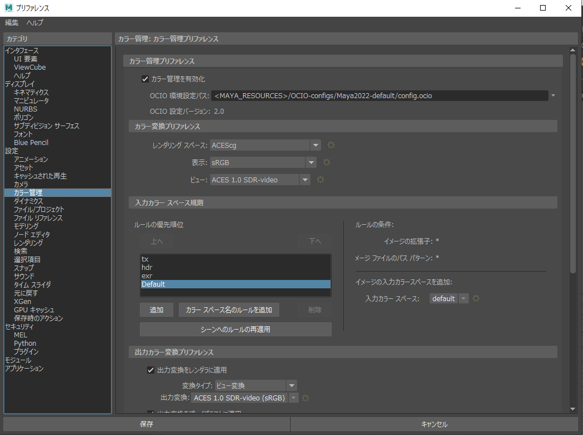The image size is (583, 435).
Task: Open 変換タイプ ビュー変換 dropdown
Action: pos(291,385)
